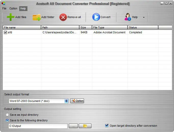This screenshot has width=174, height=132.
Task: Click the C:\Output directory field
Action: pyautogui.click(x=38, y=126)
